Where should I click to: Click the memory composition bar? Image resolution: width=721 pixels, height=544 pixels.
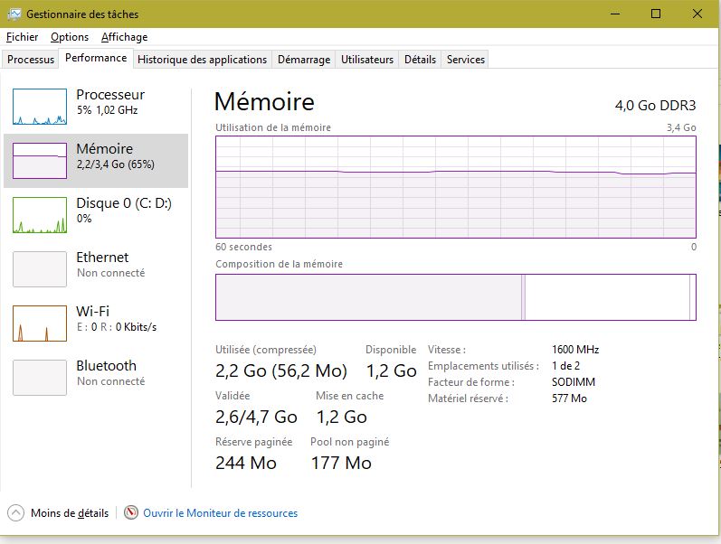(x=455, y=297)
